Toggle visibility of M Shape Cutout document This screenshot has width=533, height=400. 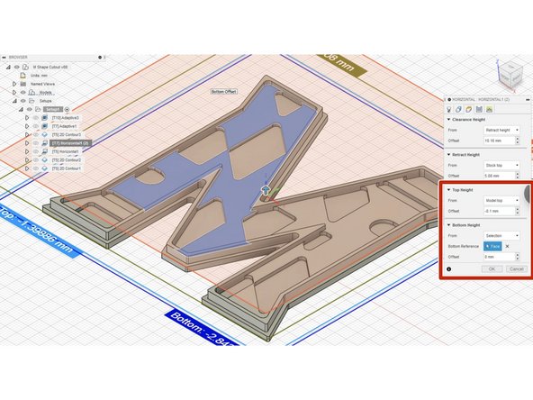coord(16,67)
